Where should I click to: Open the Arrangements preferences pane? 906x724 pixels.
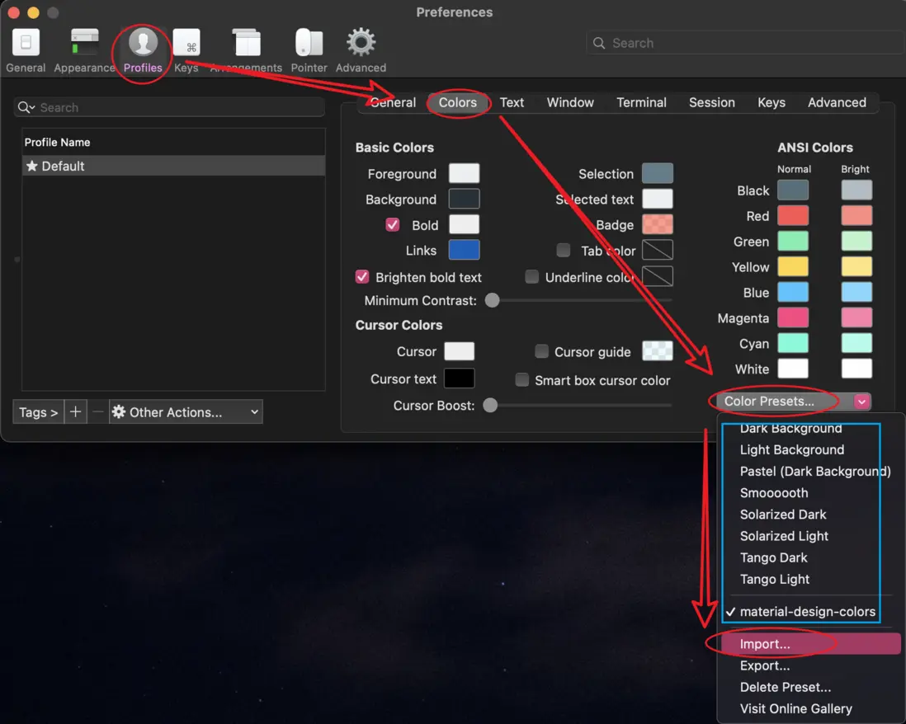coord(246,51)
